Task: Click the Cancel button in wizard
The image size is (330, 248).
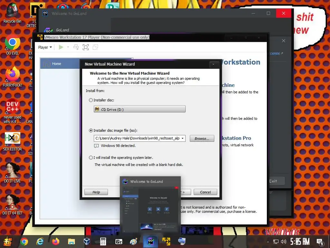Action: pyautogui.click(x=205, y=192)
